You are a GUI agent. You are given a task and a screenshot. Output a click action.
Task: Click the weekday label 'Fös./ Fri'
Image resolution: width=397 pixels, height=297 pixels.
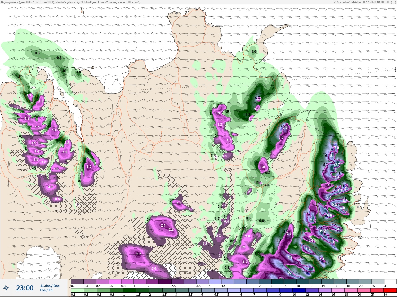46,290
